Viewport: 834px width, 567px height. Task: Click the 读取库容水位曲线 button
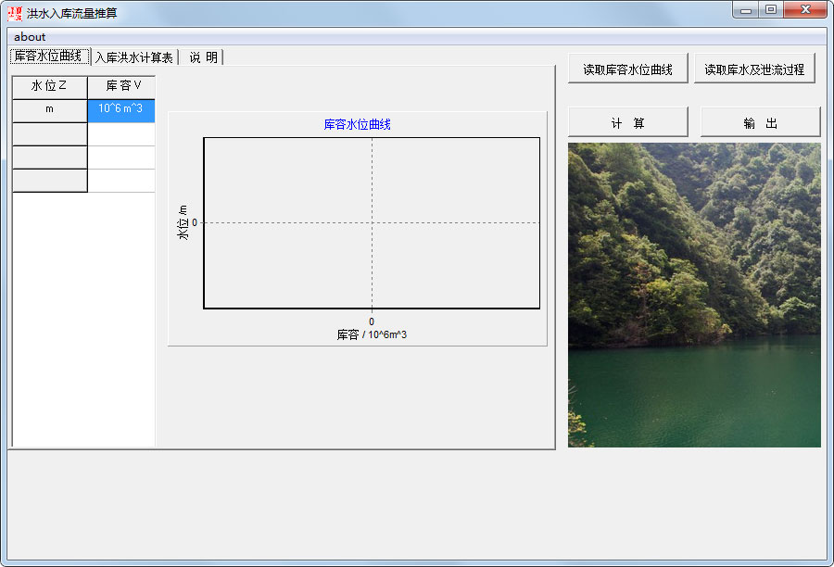pyautogui.click(x=627, y=69)
